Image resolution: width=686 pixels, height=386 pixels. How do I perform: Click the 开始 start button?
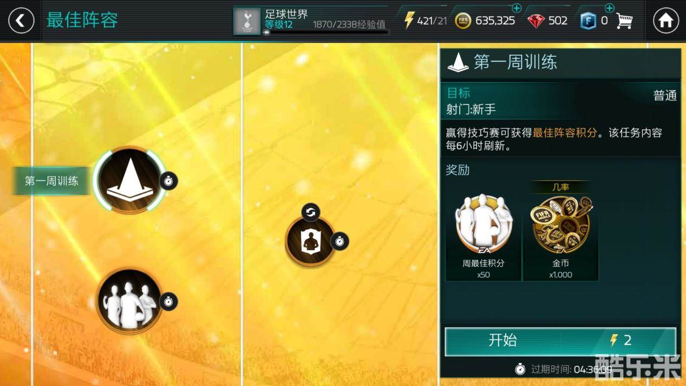[x=560, y=341]
